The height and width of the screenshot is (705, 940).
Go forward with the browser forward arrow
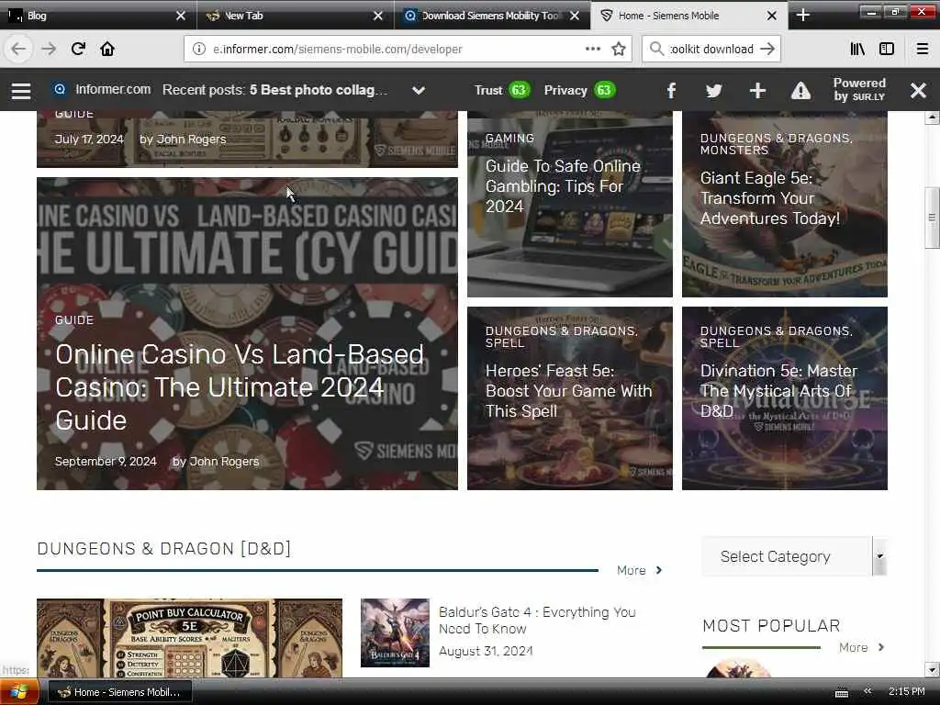click(x=49, y=49)
